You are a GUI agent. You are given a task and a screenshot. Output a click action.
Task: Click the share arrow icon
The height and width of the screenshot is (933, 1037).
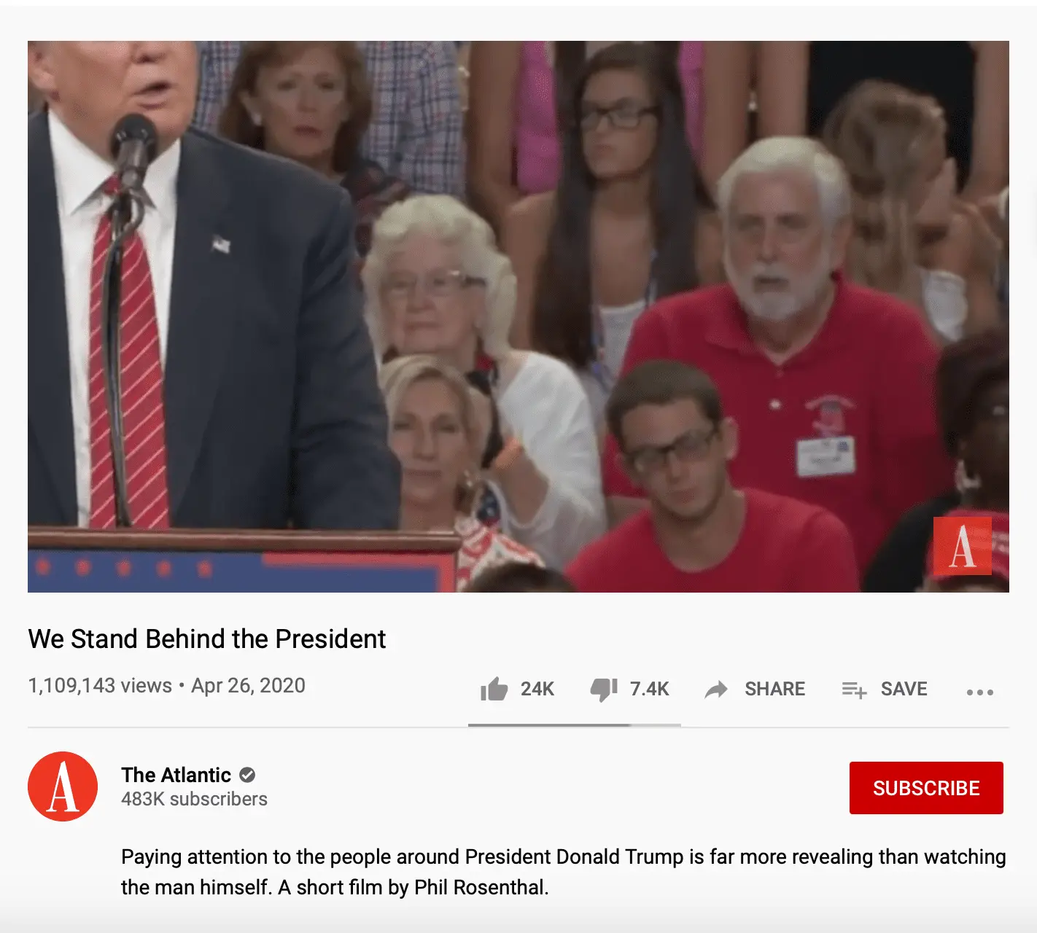[716, 690]
